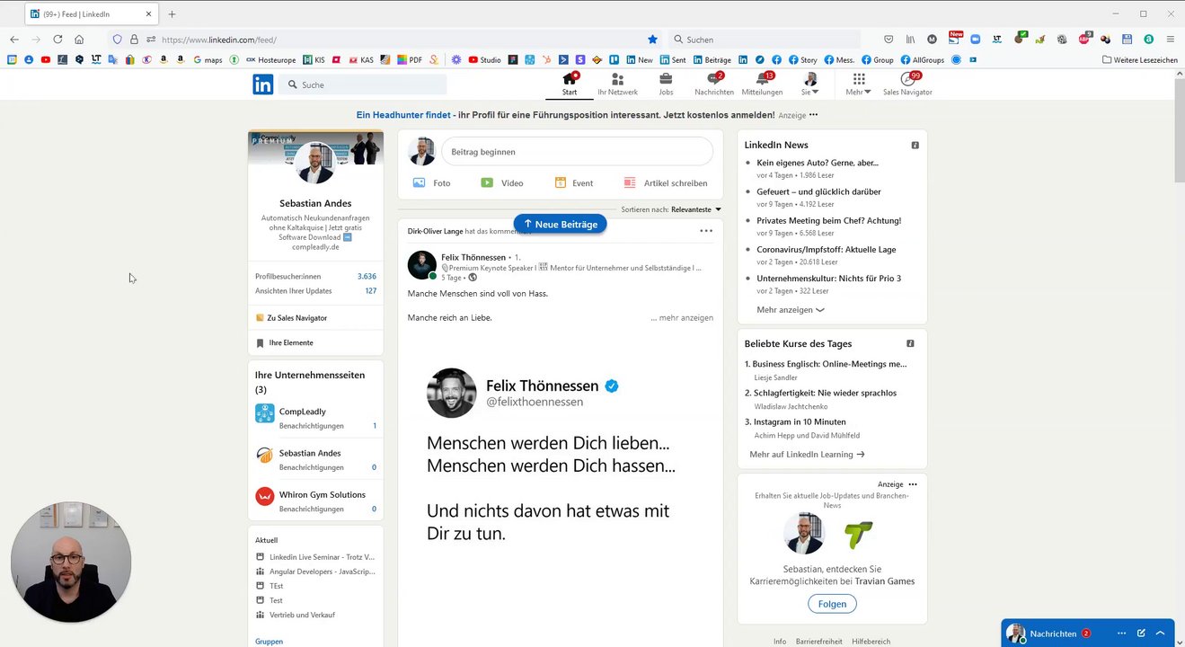Open Ihr Netzwerk in the navigation bar

point(617,84)
